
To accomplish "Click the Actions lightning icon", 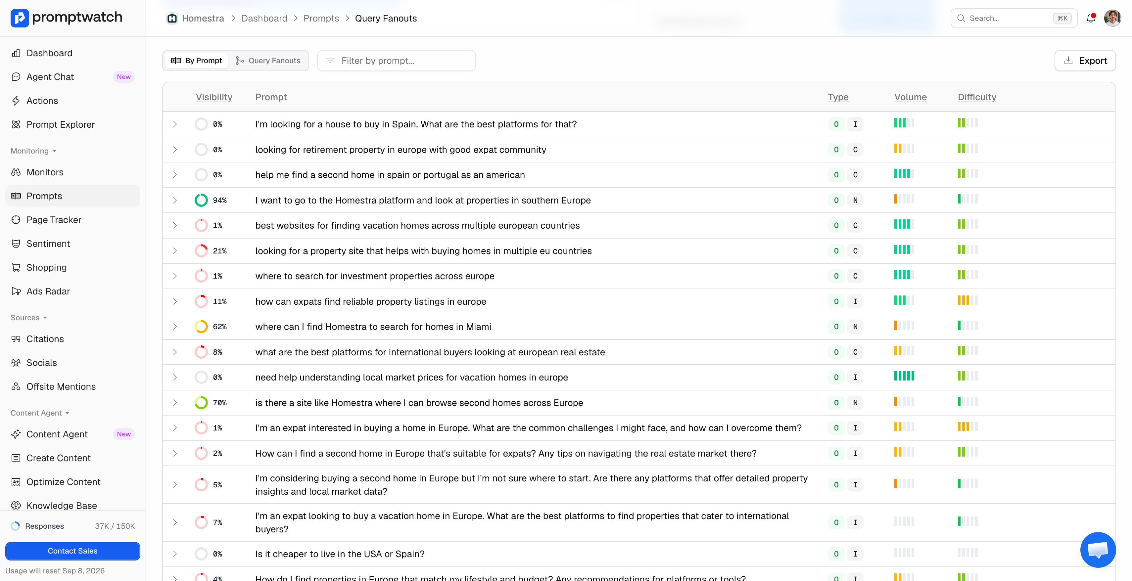I will click(16, 101).
